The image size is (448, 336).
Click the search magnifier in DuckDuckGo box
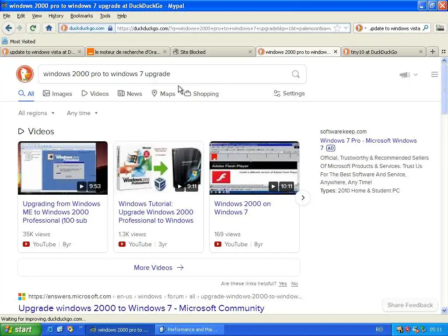coord(296,74)
